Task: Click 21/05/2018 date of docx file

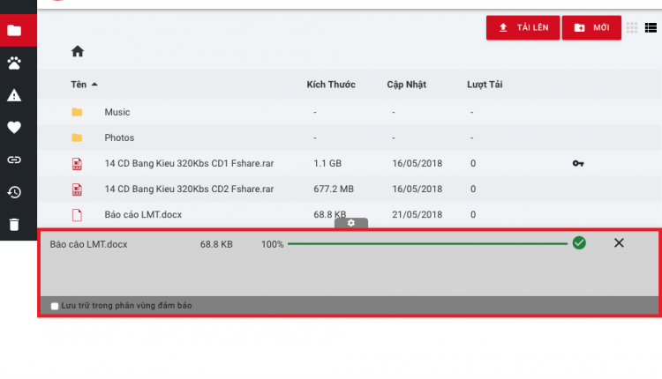Action: [417, 214]
